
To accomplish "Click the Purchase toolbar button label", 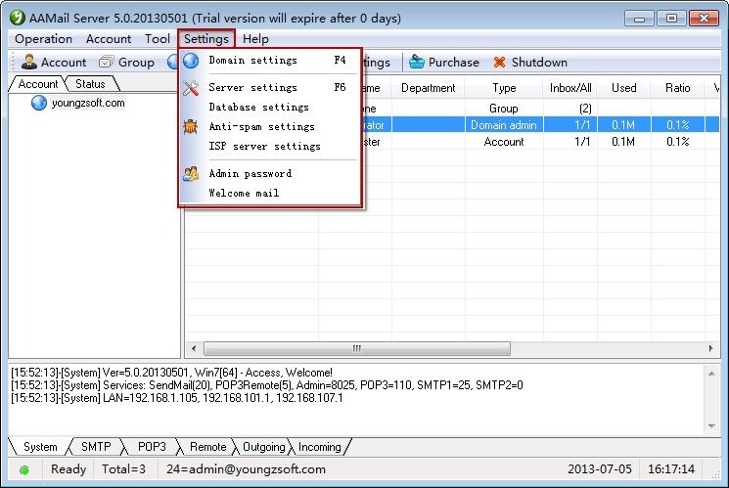I will pyautogui.click(x=453, y=63).
